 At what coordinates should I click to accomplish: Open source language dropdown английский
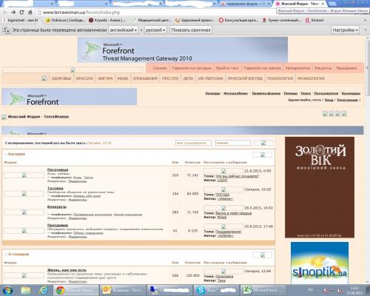pyautogui.click(x=123, y=30)
